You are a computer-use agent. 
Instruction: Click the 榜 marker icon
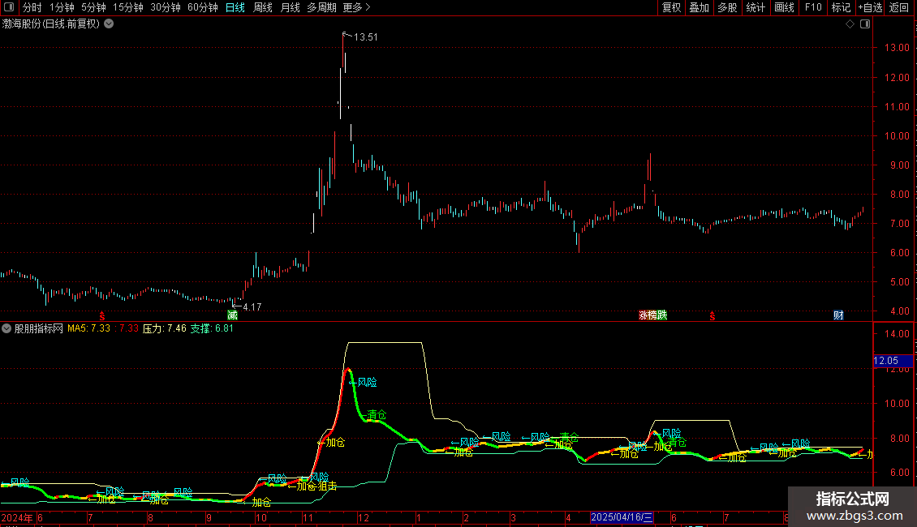pyautogui.click(x=652, y=315)
